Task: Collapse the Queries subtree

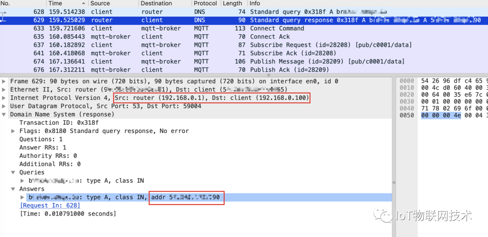Action: coord(14,173)
